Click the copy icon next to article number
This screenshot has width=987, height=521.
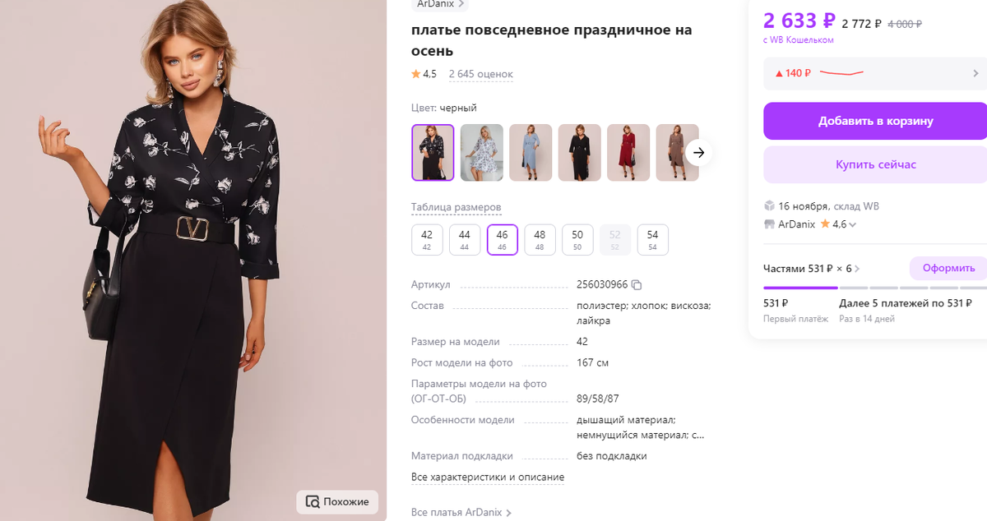point(637,284)
